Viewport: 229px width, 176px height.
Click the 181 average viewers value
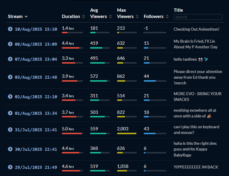(x=94, y=28)
